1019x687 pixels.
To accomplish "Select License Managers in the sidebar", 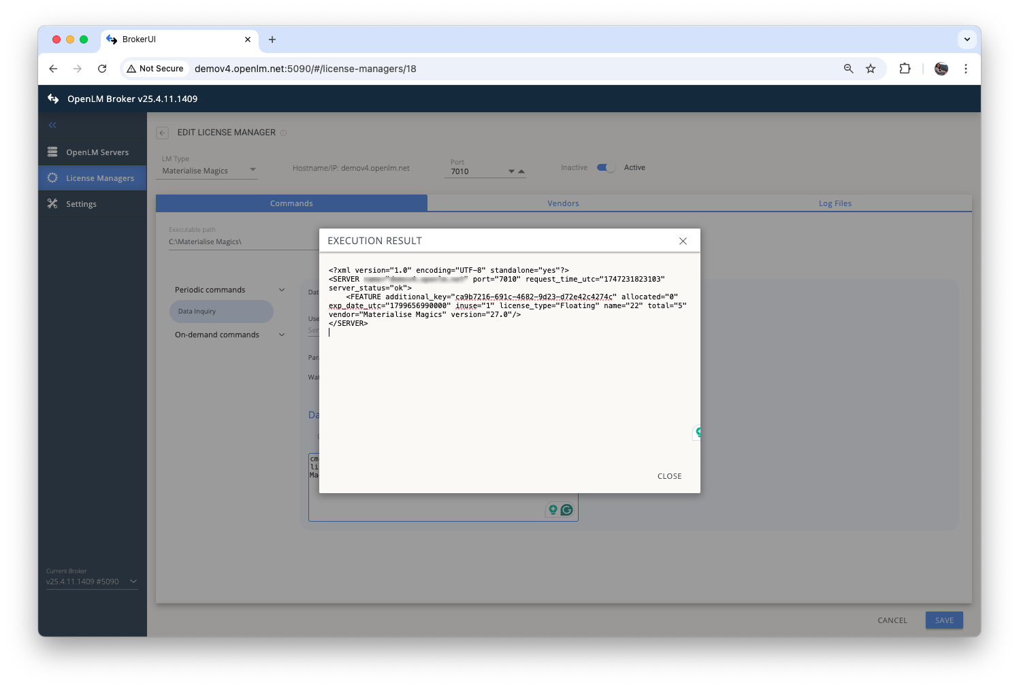I will pyautogui.click(x=99, y=178).
